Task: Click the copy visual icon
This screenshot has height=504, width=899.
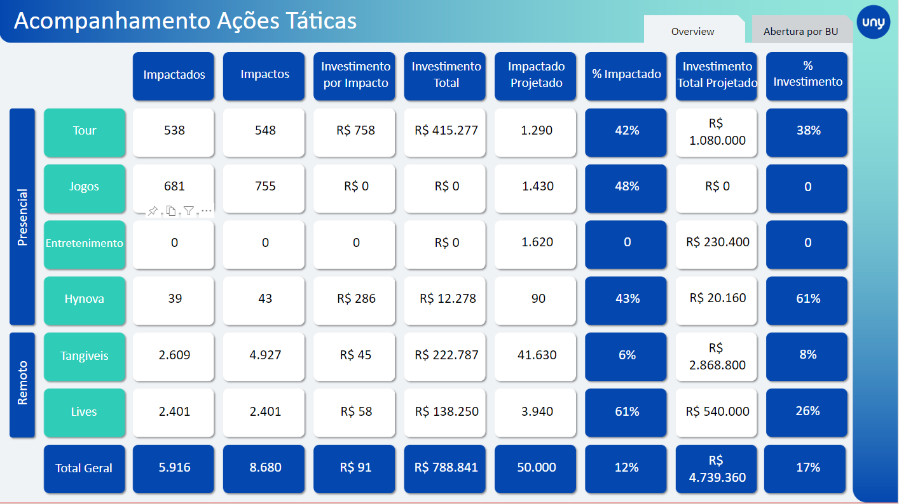Action: [x=170, y=211]
